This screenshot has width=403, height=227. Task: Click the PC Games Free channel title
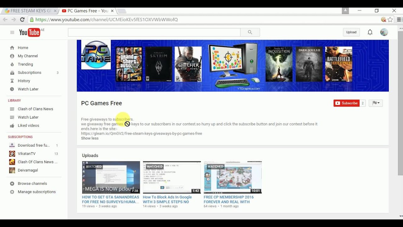[x=101, y=103]
